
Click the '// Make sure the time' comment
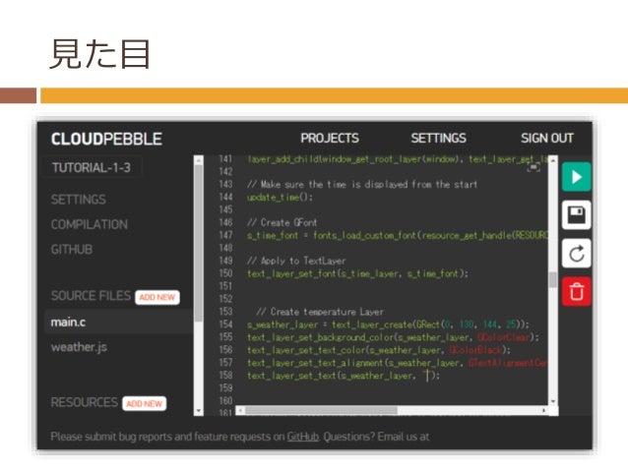pyautogui.click(x=362, y=185)
